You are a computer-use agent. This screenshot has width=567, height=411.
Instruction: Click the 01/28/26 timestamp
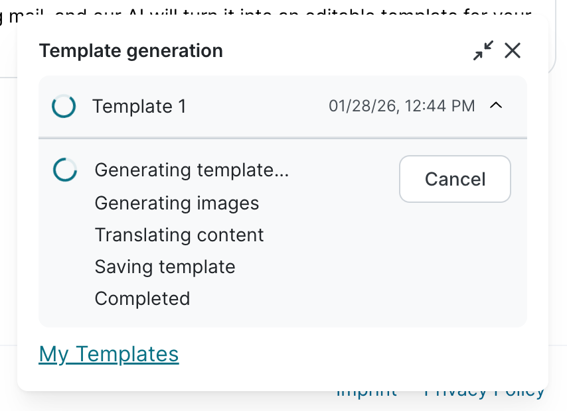click(x=402, y=105)
